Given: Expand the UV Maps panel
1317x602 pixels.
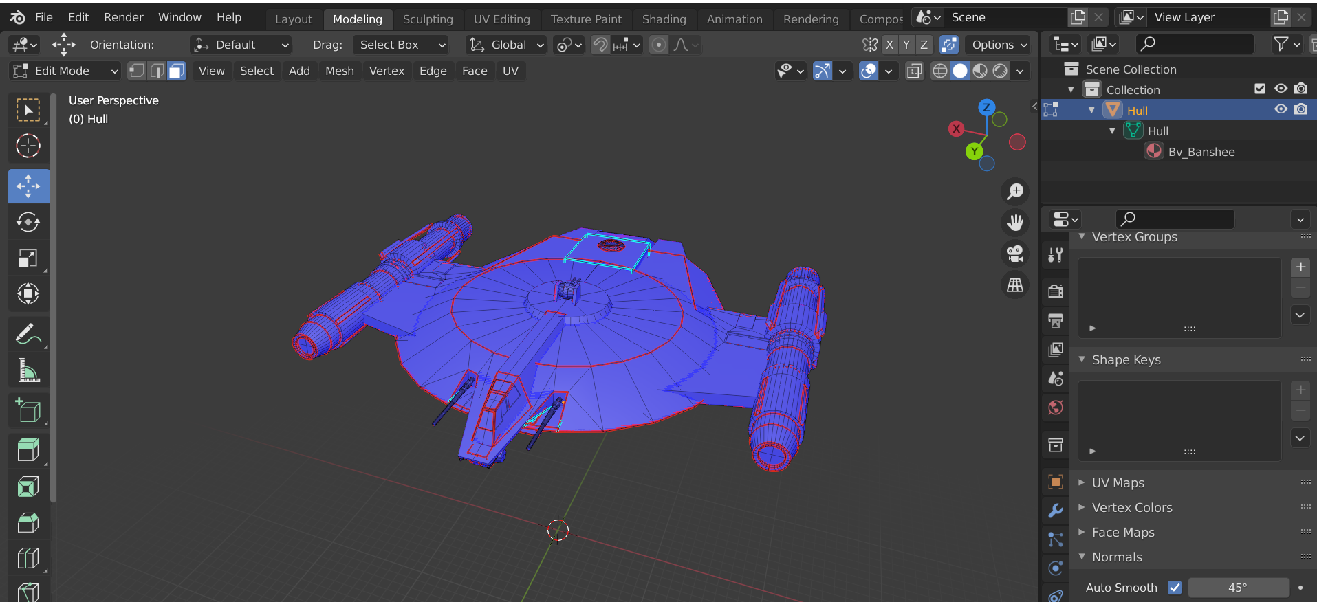Looking at the screenshot, I should click(x=1082, y=482).
